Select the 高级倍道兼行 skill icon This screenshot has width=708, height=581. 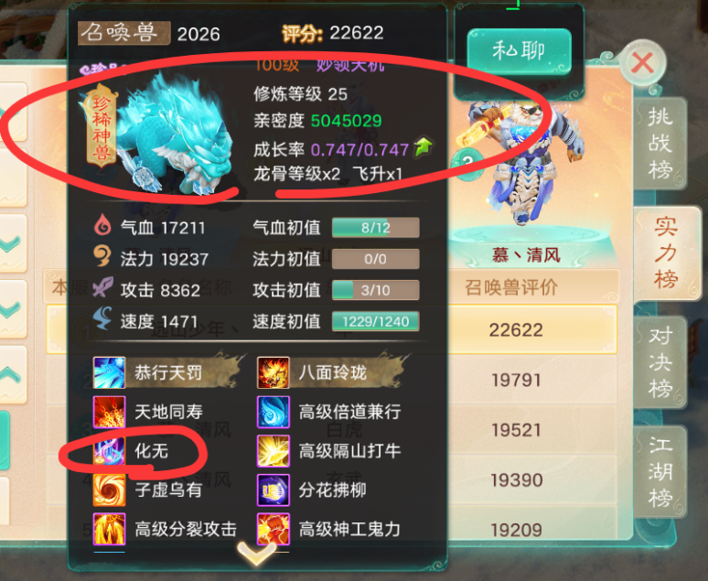coord(274,412)
